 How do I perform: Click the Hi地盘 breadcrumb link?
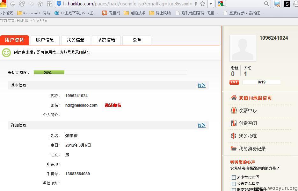coord(22,21)
